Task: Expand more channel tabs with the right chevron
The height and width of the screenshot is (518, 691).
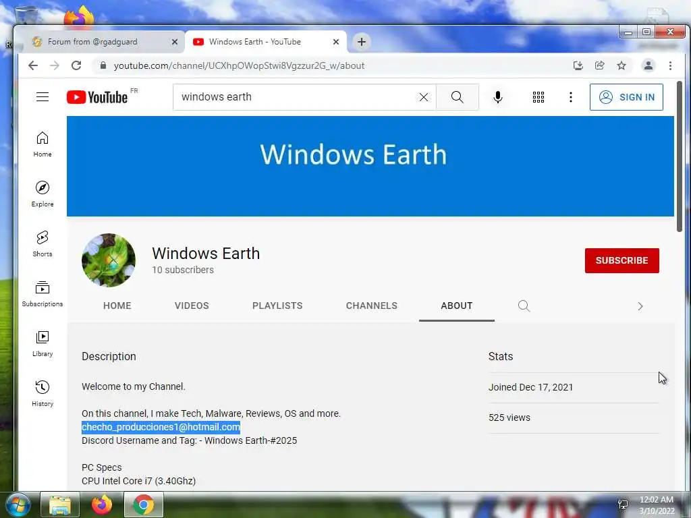Action: click(640, 306)
